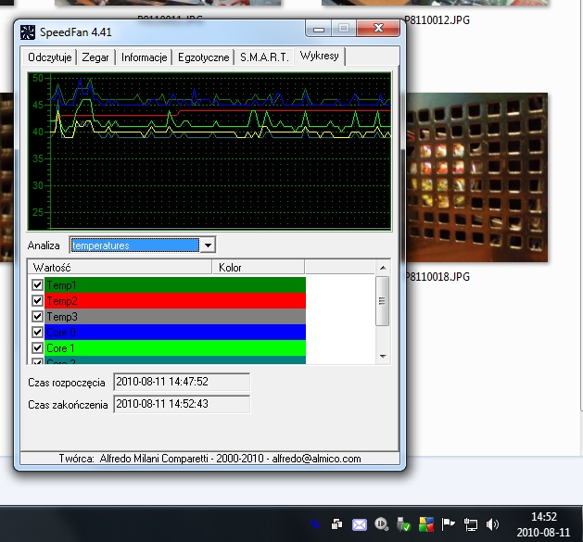The width and height of the screenshot is (583, 542).
Task: Uncheck the Temp2 checkbox
Action: pos(37,300)
